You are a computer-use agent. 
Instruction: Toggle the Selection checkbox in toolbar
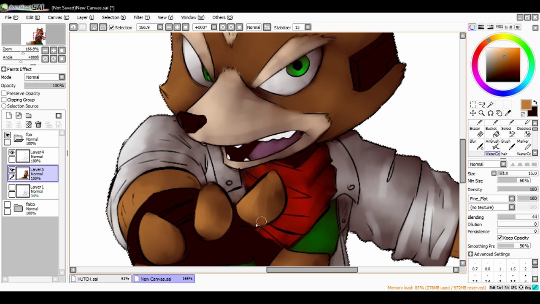pyautogui.click(x=112, y=27)
